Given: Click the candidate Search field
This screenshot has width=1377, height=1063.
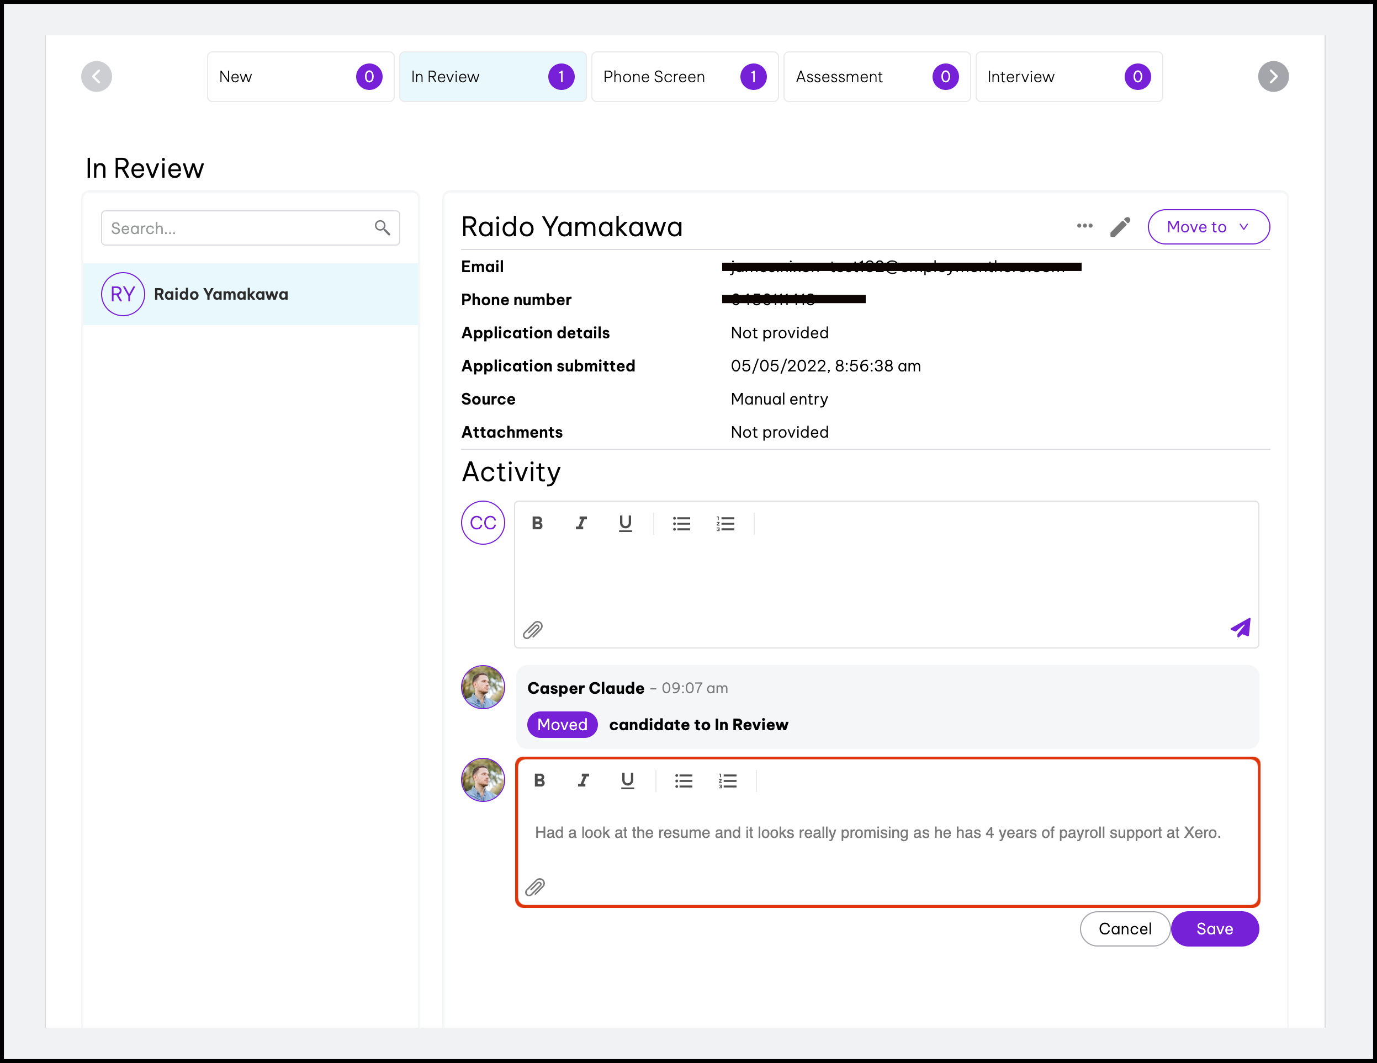Looking at the screenshot, I should 240,228.
